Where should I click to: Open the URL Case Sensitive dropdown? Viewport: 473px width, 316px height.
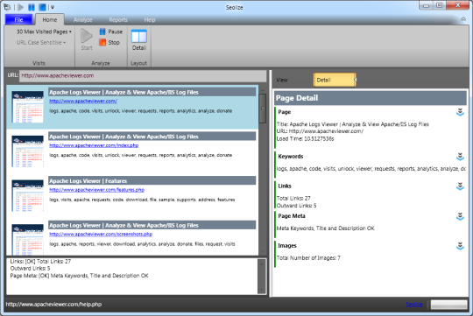click(x=41, y=43)
